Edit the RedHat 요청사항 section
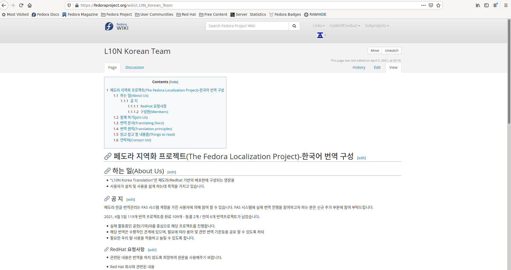This screenshot has height=270, width=511. tap(152, 250)
